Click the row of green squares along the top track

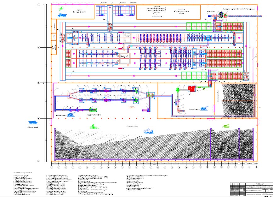point(199,27)
